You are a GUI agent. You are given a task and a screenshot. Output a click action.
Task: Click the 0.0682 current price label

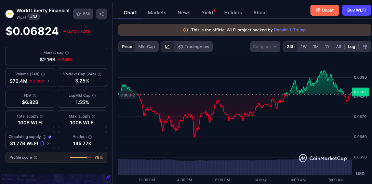[360, 92]
